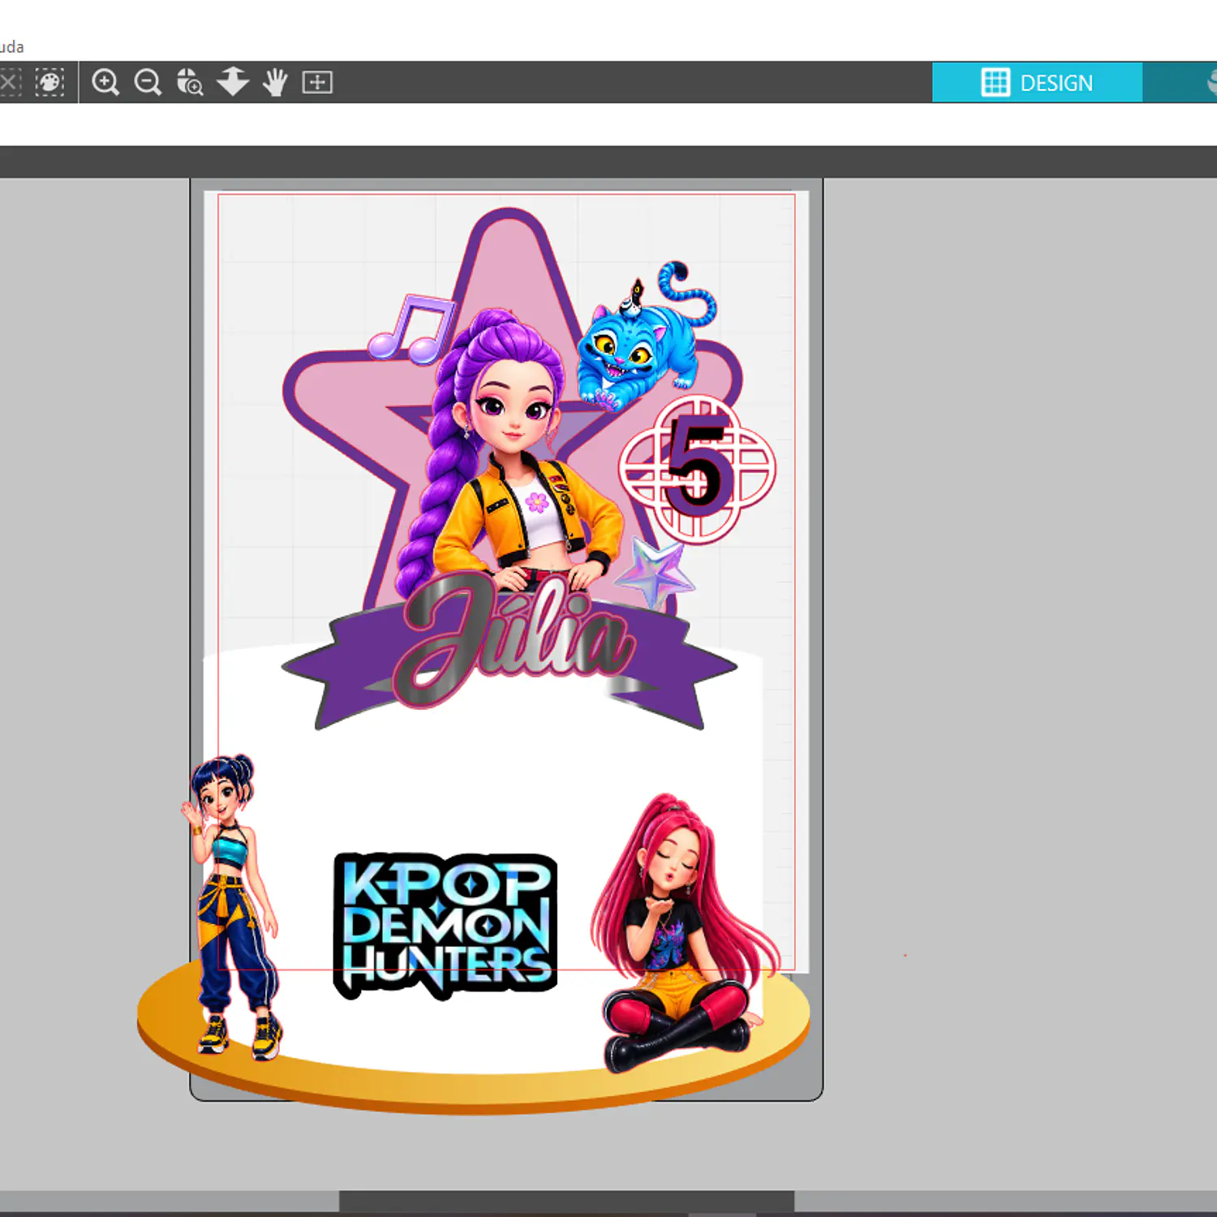This screenshot has height=1217, width=1217.
Task: Activate the Select by Color tool
Action: (x=49, y=82)
